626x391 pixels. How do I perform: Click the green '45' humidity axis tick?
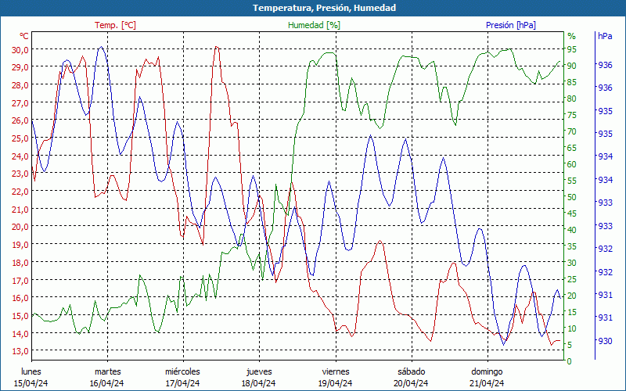click(572, 213)
